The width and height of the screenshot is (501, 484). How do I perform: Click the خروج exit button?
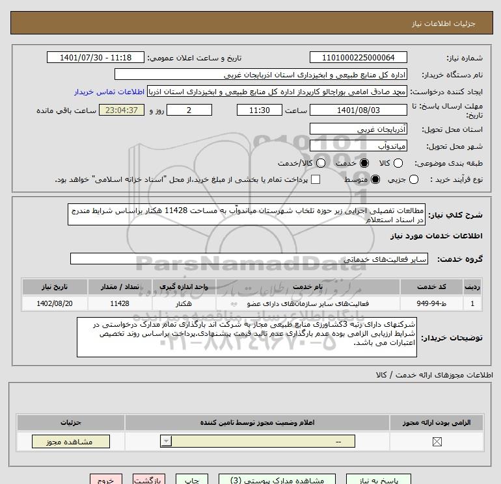pyautogui.click(x=106, y=479)
